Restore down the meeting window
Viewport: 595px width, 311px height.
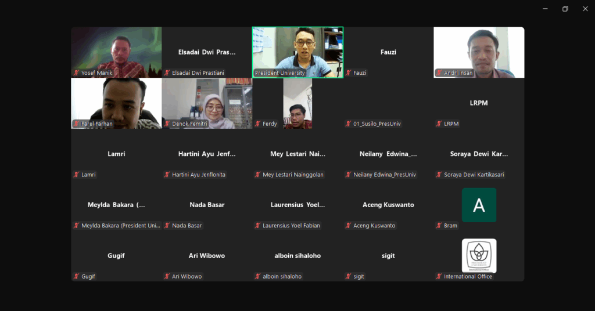[x=565, y=9]
